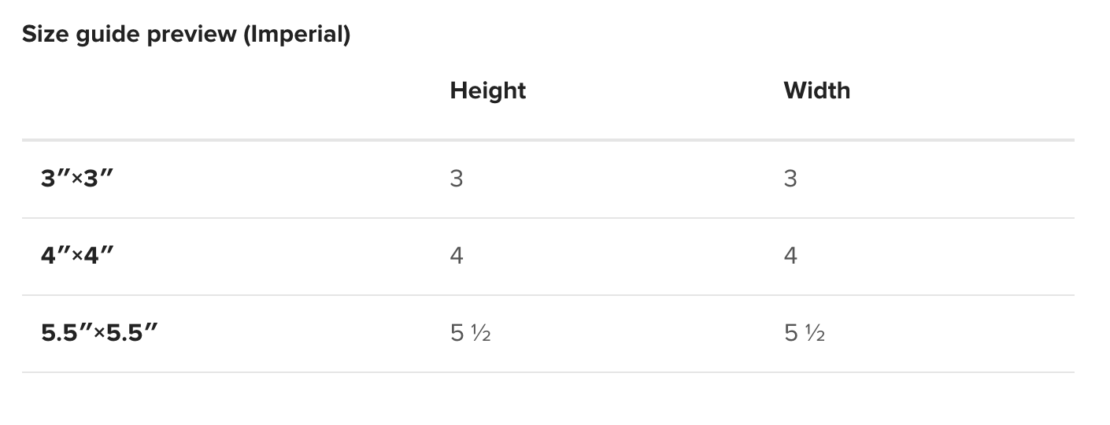Click the ½ fraction in the 5.5″ Height cell

(481, 334)
